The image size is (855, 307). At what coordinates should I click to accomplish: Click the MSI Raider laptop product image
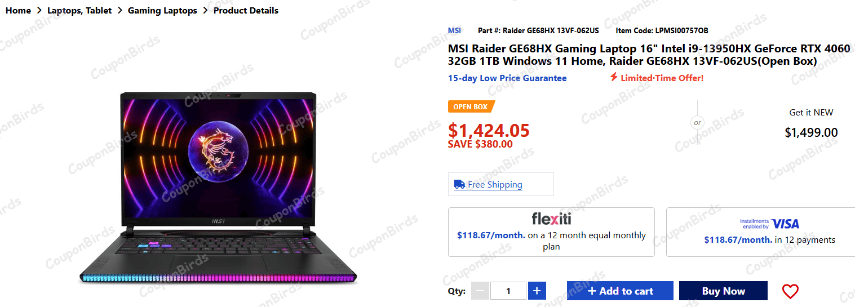coord(218,187)
